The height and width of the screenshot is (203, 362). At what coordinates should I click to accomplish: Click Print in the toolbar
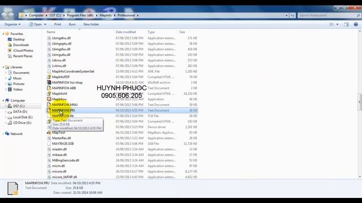[58, 24]
